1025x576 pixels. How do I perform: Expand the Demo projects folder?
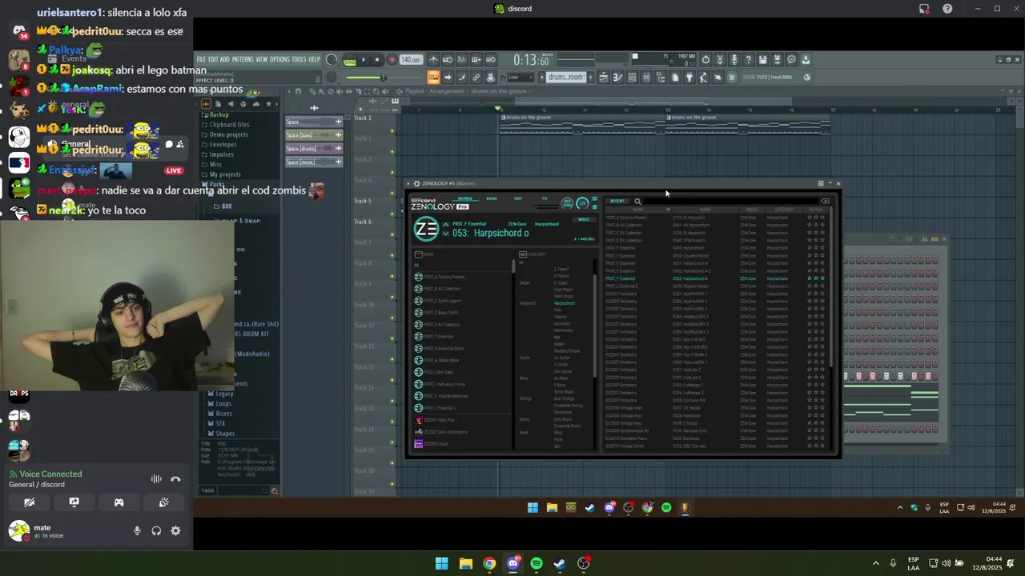point(228,134)
